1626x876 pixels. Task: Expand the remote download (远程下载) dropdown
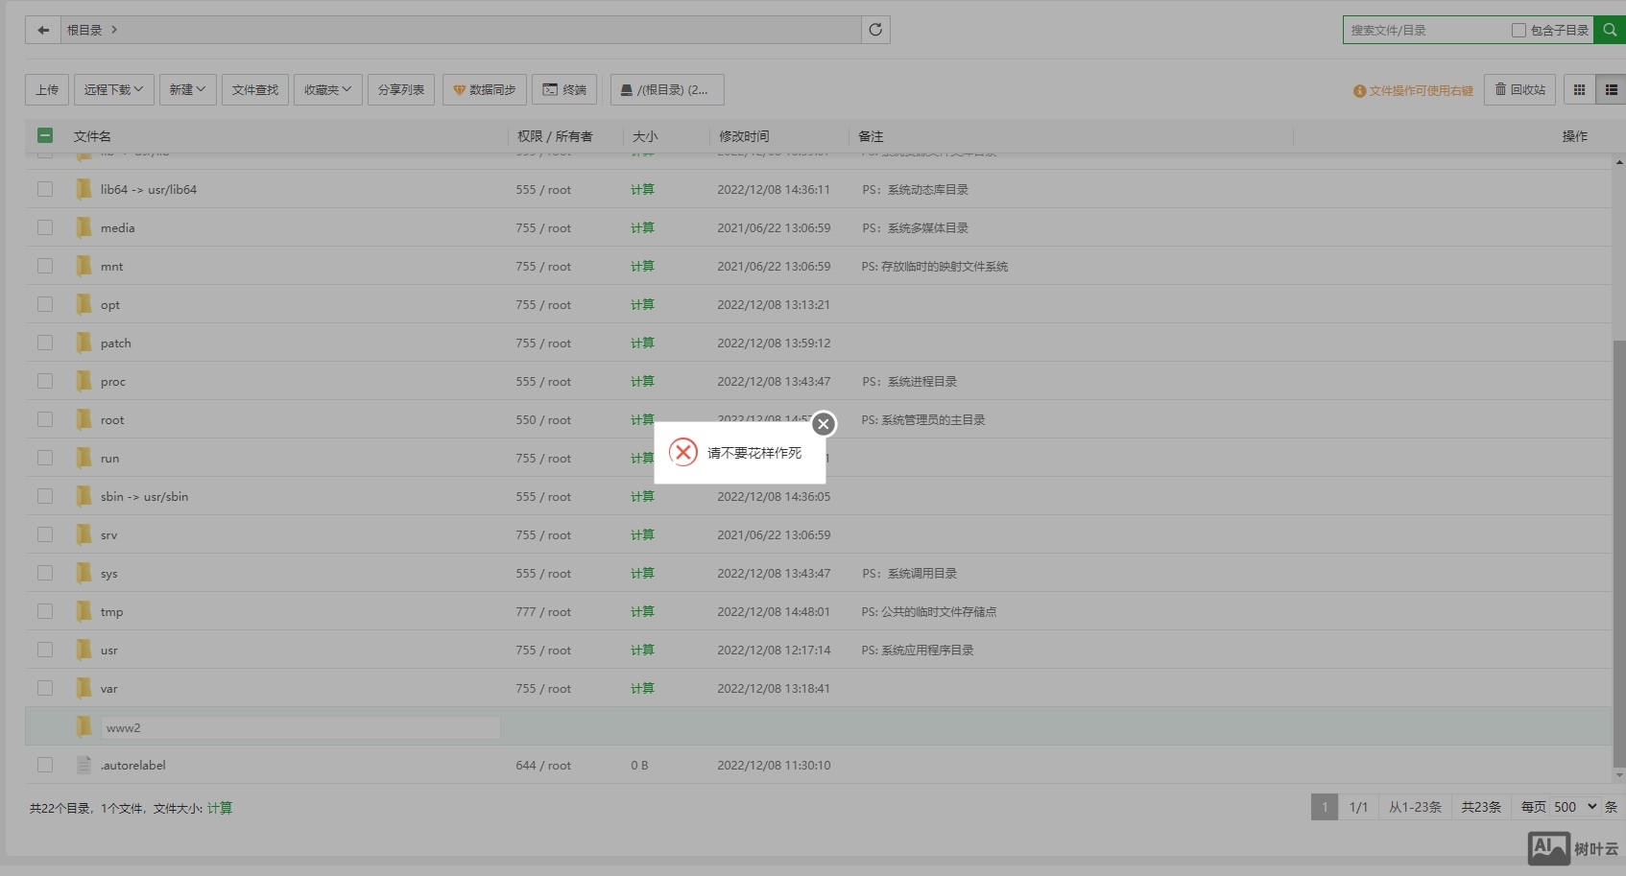(x=113, y=89)
